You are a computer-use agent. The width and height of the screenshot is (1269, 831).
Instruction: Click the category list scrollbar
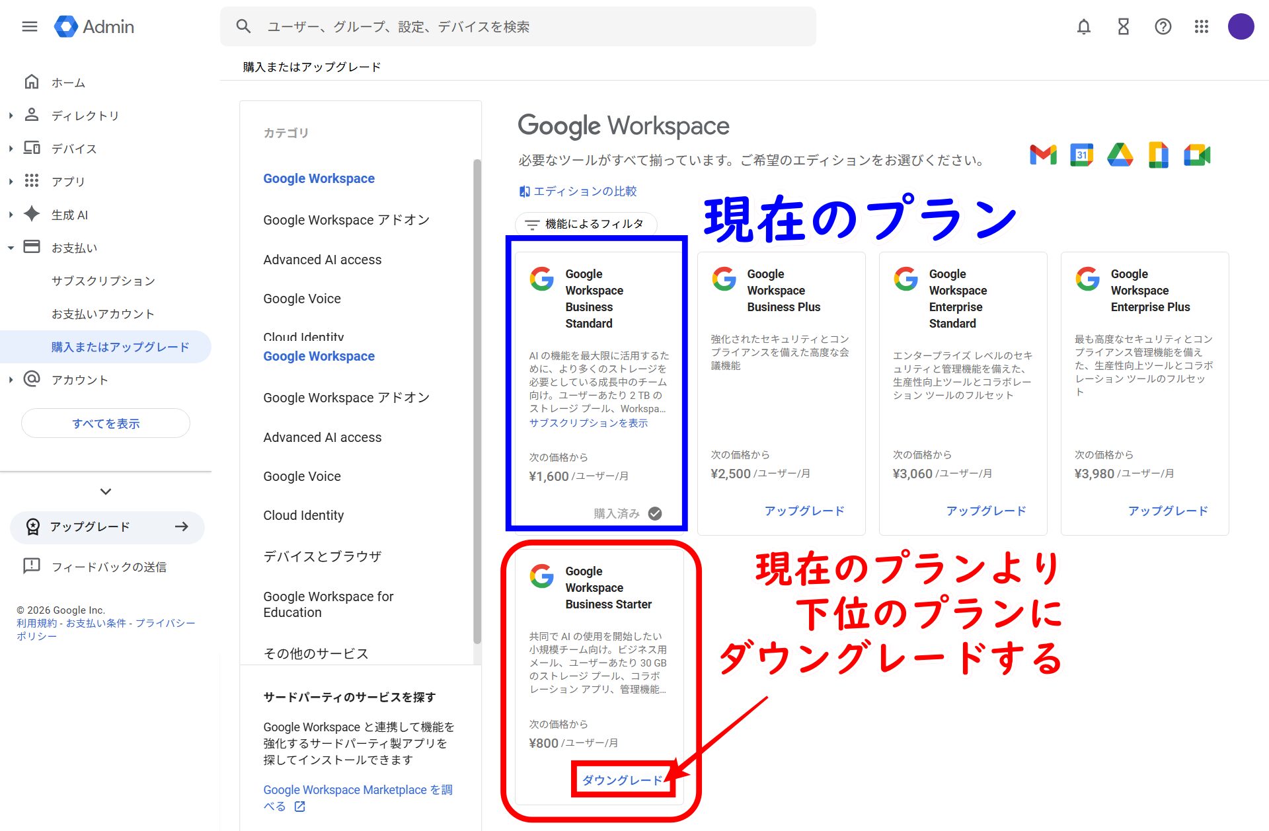point(477,396)
